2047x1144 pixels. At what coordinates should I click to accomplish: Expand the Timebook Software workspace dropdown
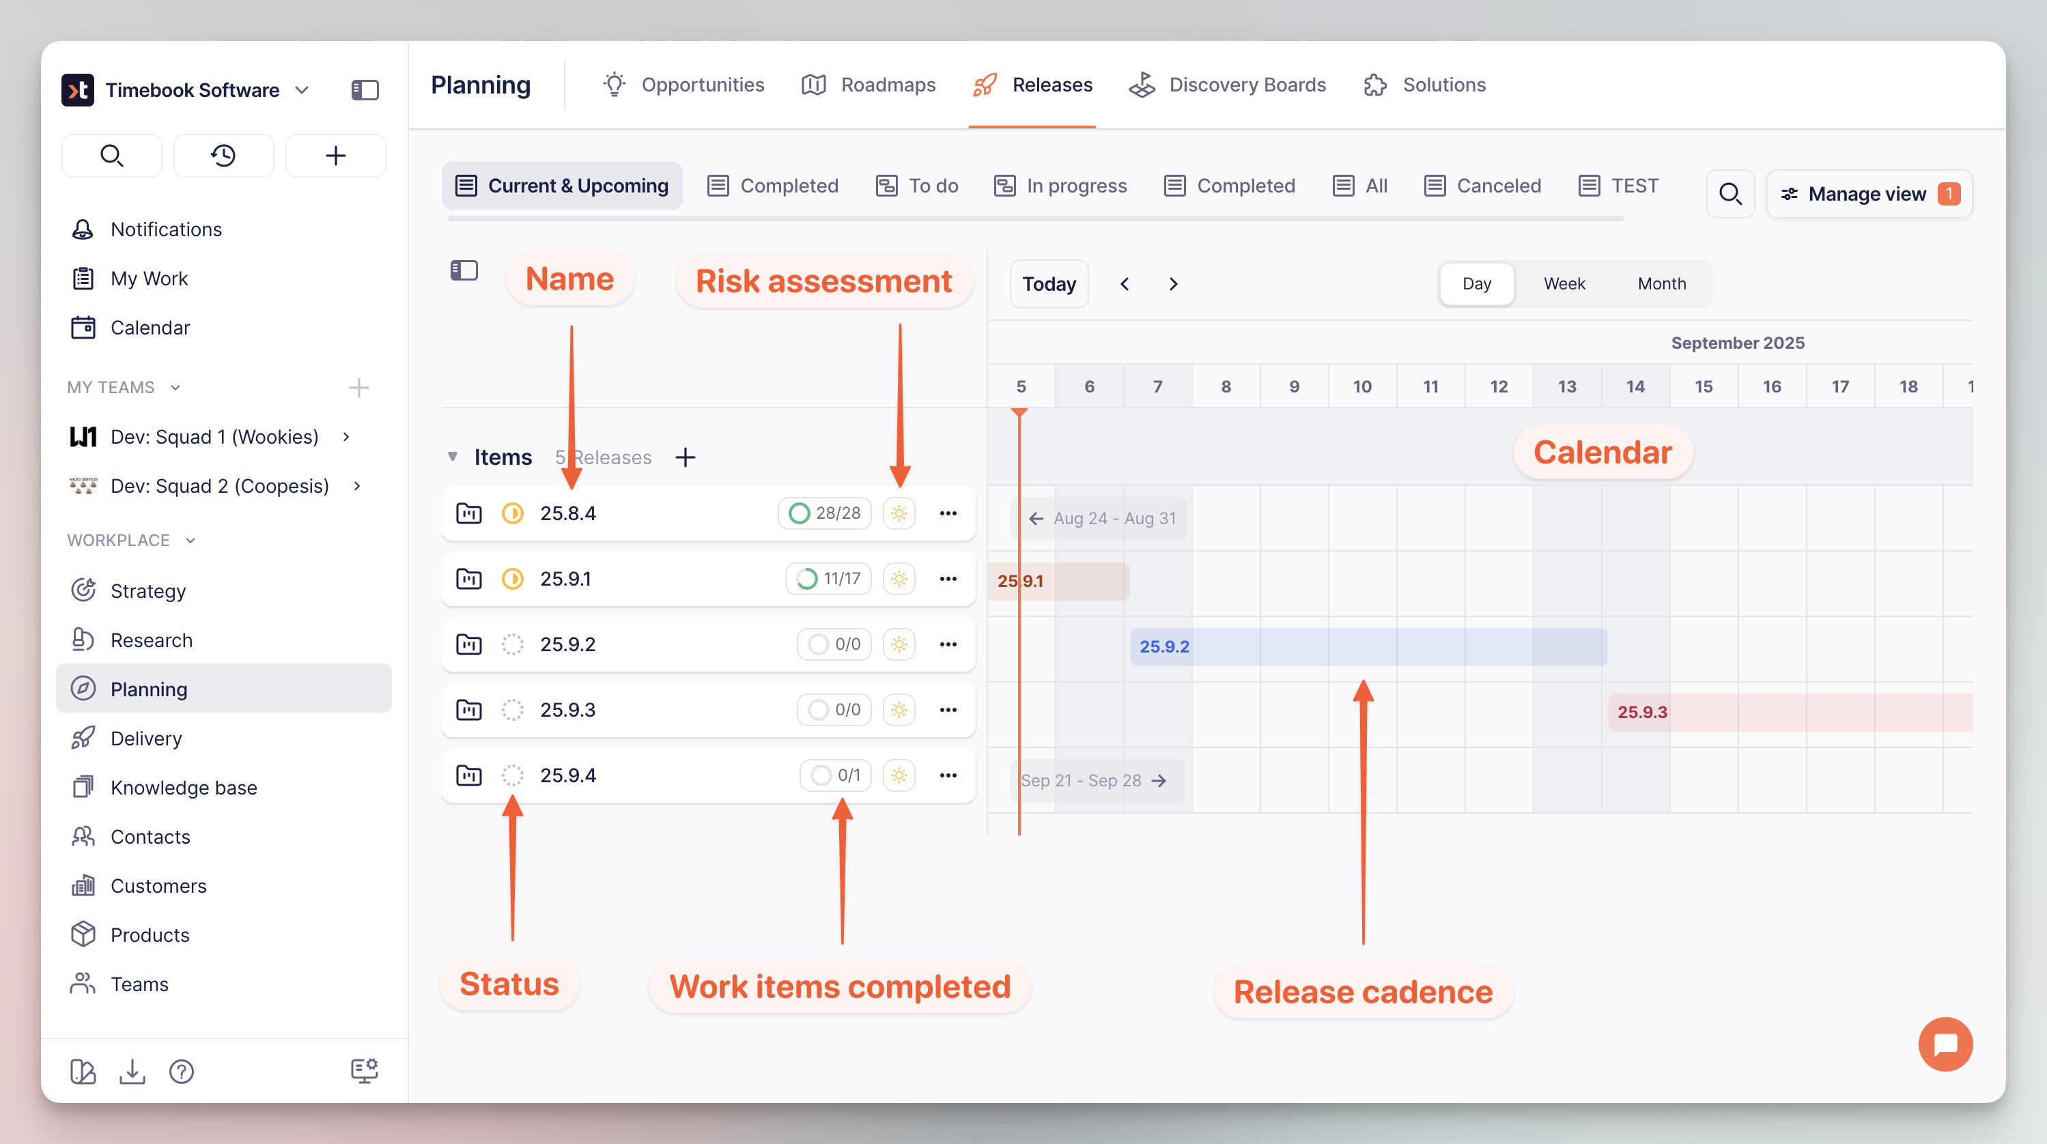(302, 90)
